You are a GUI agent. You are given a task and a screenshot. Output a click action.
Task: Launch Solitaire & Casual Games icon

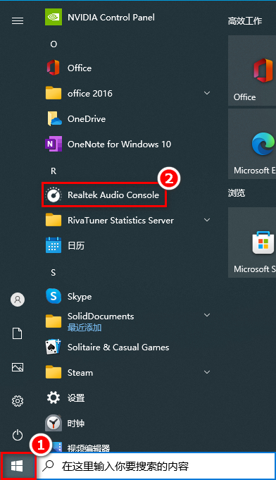coord(54,347)
